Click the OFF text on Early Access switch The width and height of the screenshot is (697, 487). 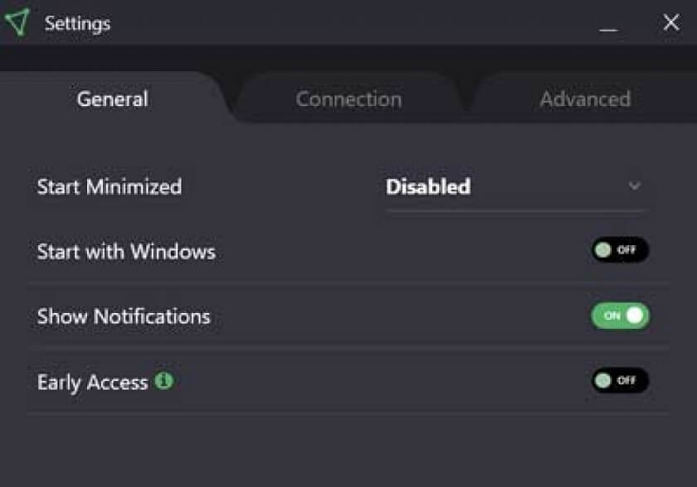pyautogui.click(x=626, y=380)
